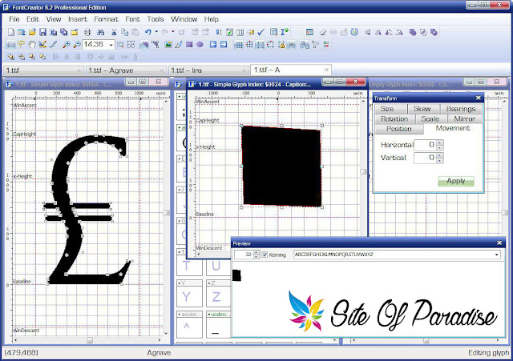The height and width of the screenshot is (361, 513).
Task: Open the Position tab in Transform
Action: pos(399,129)
